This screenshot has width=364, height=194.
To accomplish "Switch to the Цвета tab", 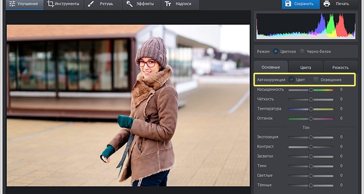I will click(x=305, y=67).
